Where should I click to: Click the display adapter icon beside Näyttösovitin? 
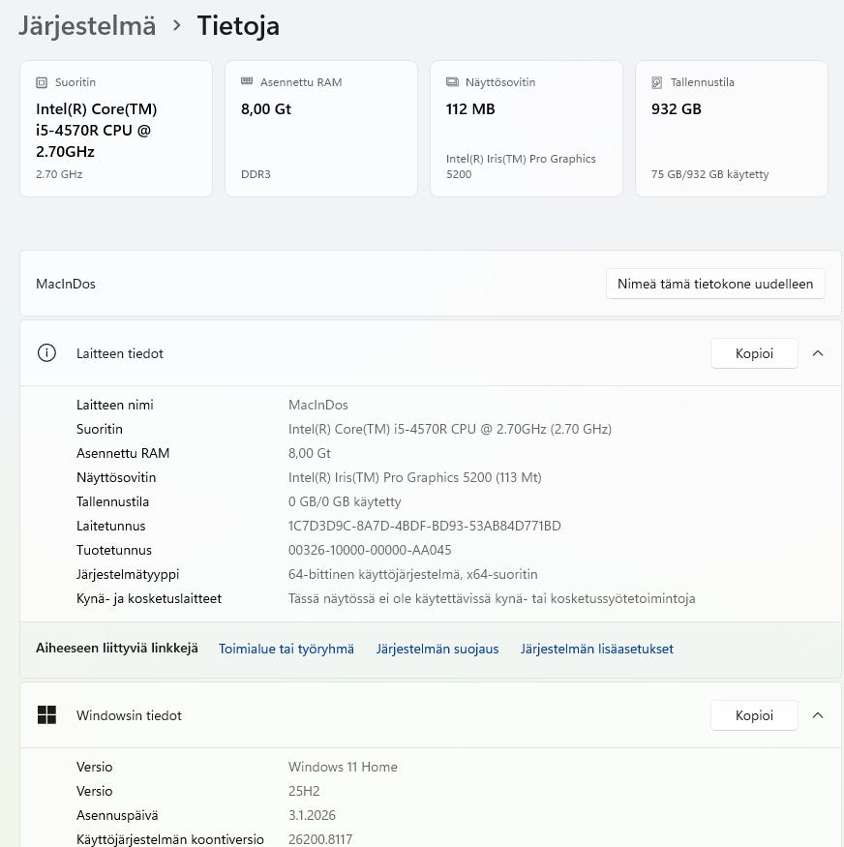452,83
